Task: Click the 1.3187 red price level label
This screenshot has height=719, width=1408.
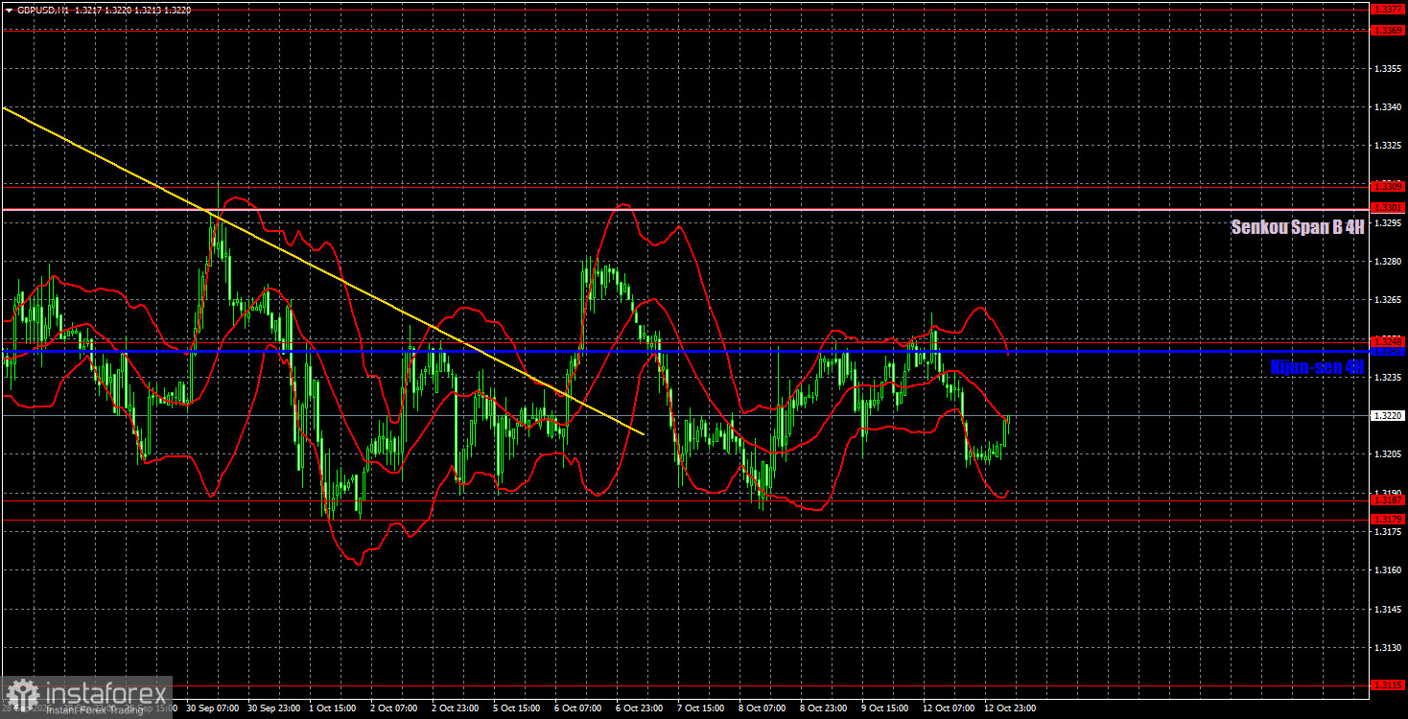Action: click(1388, 499)
